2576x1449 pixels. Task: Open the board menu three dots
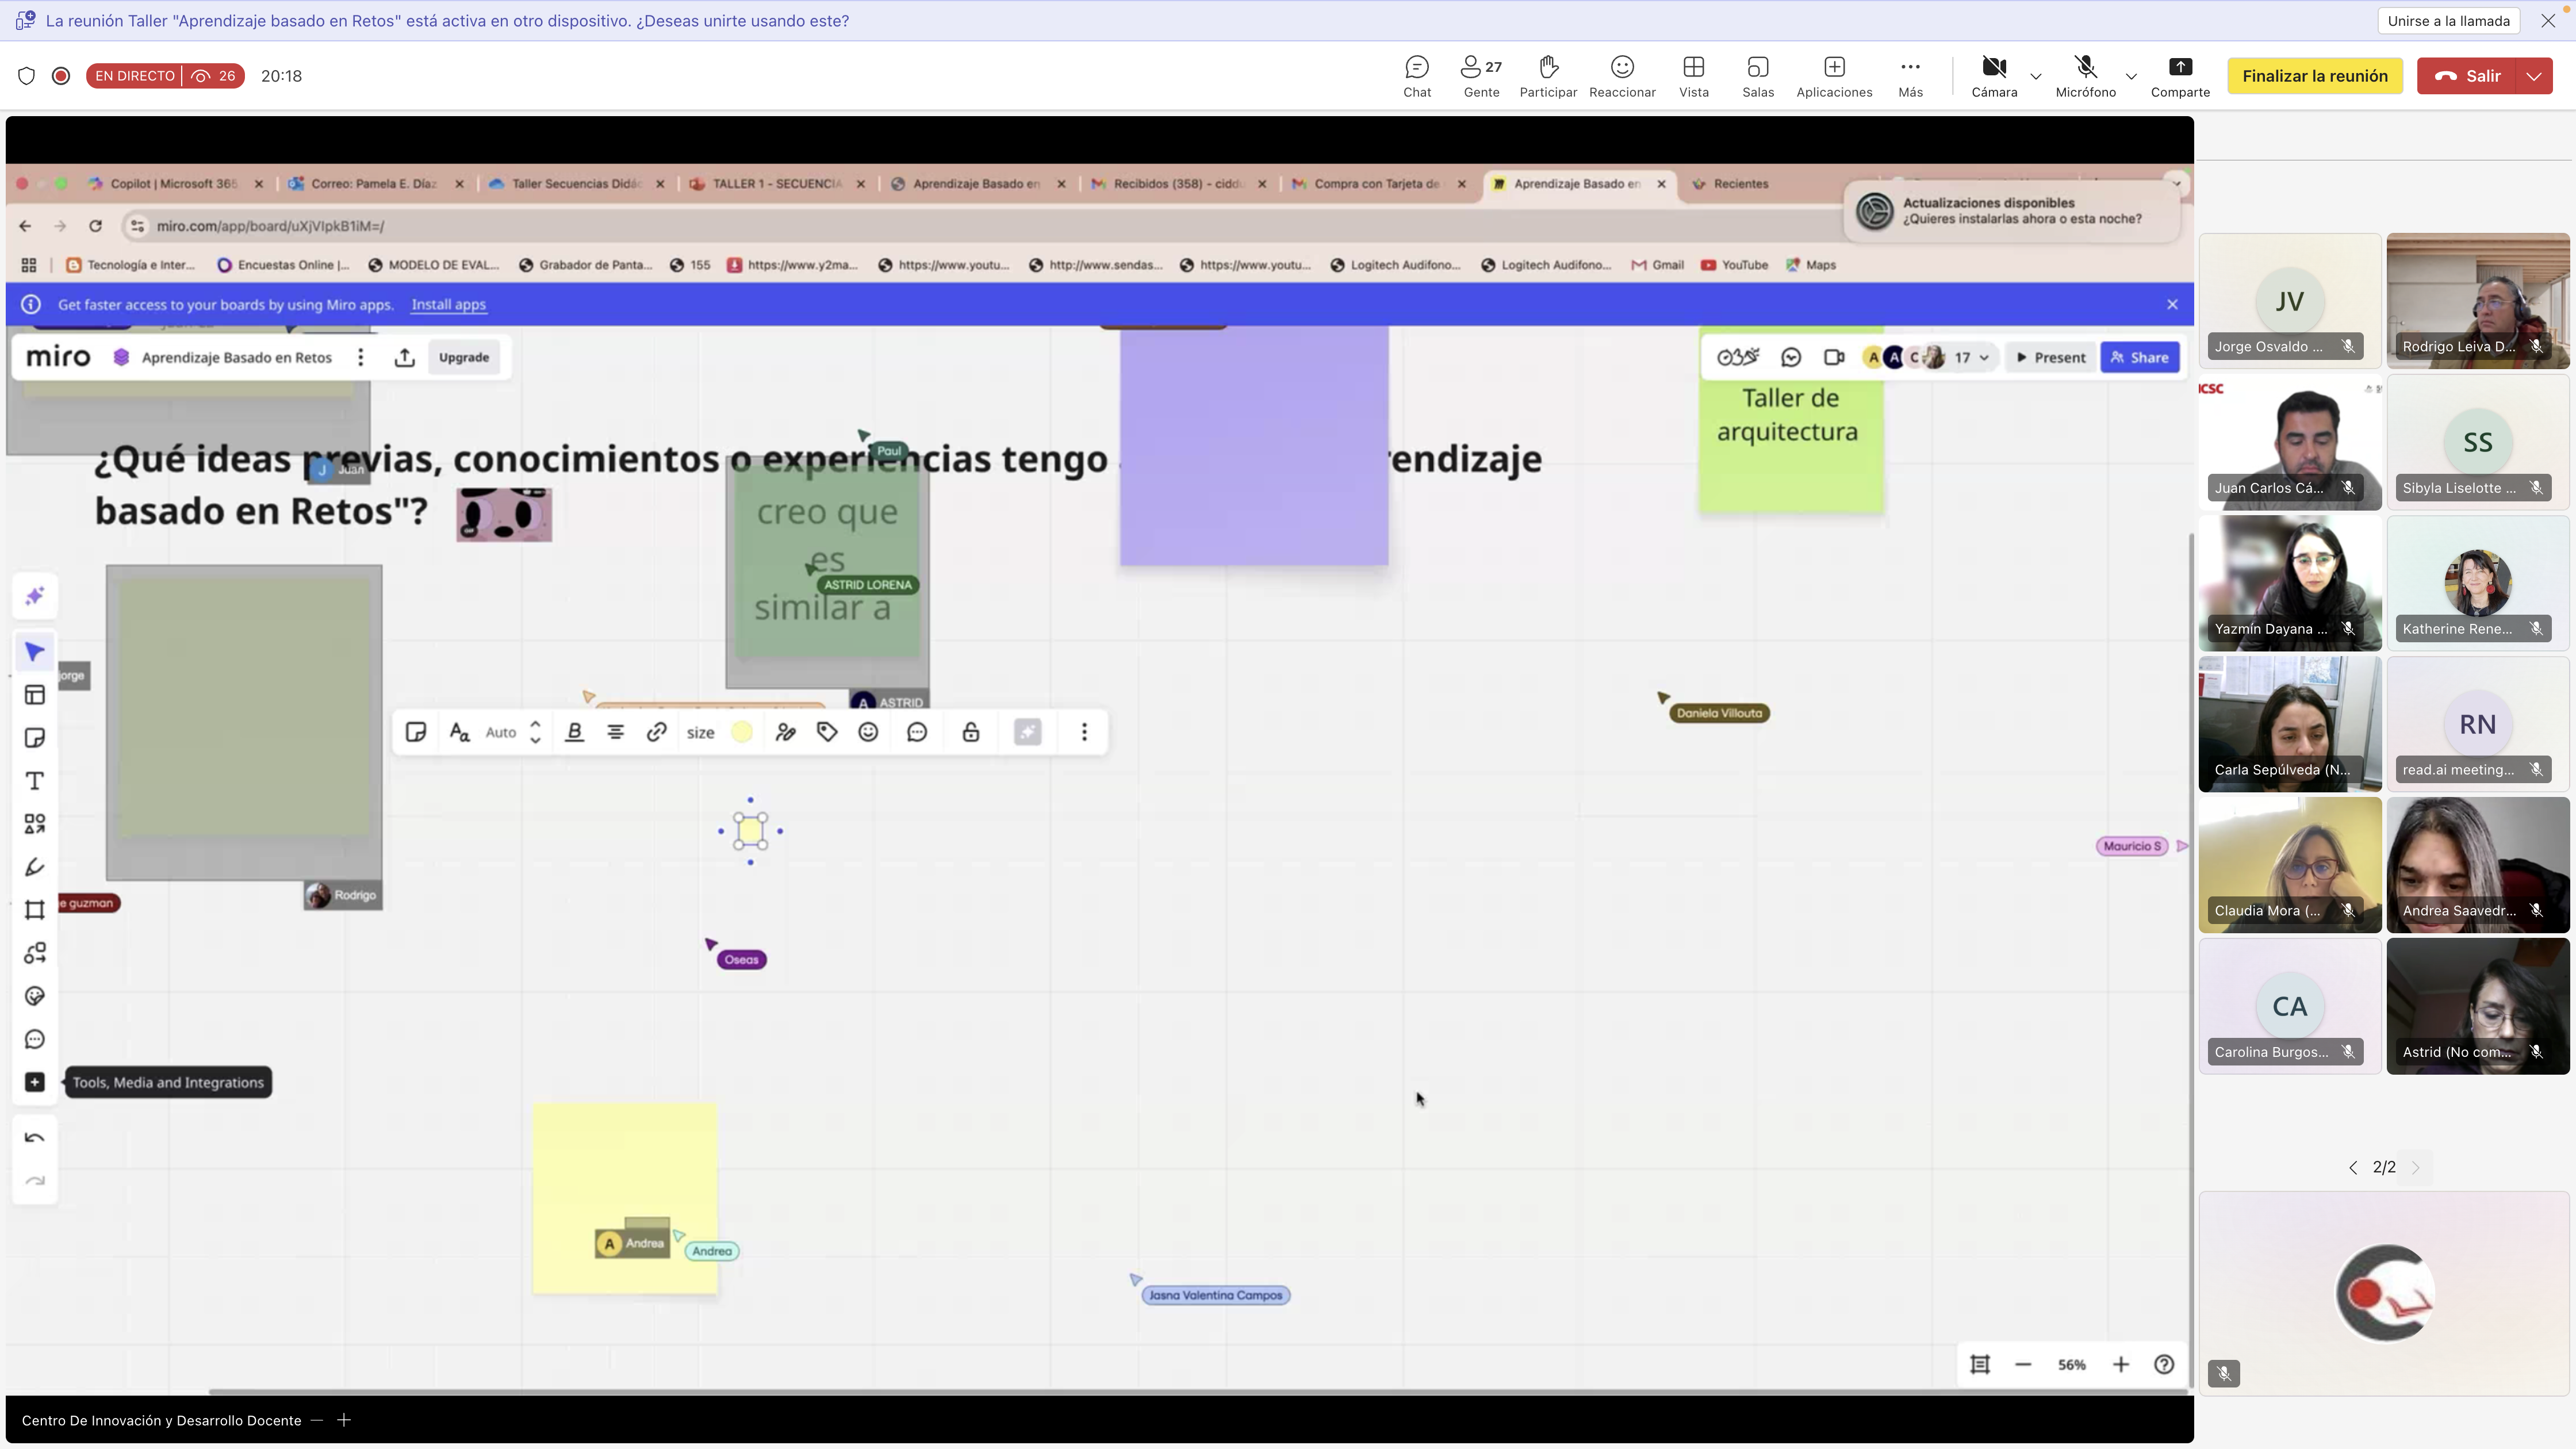click(361, 358)
